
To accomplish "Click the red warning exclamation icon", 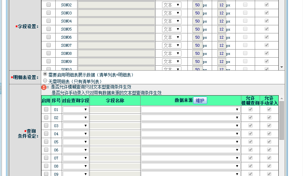I will [x=44, y=87].
